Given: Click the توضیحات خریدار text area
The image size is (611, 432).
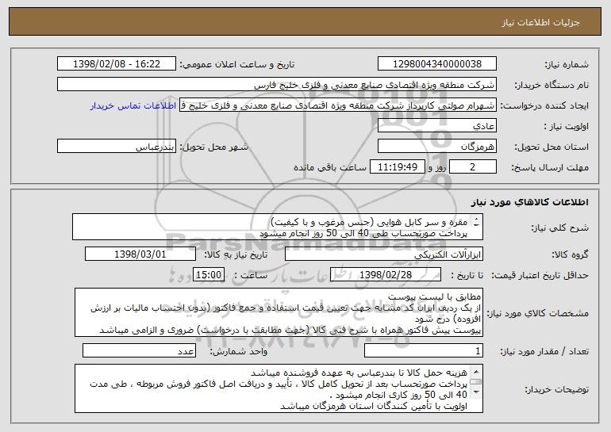Looking at the screenshot, I should 279,388.
